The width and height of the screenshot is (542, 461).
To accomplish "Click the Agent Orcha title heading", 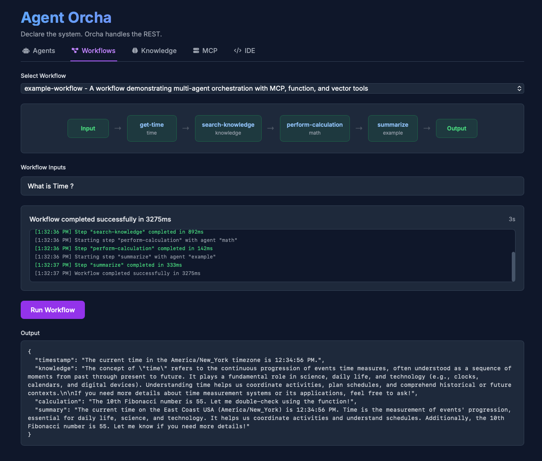I will (x=66, y=18).
